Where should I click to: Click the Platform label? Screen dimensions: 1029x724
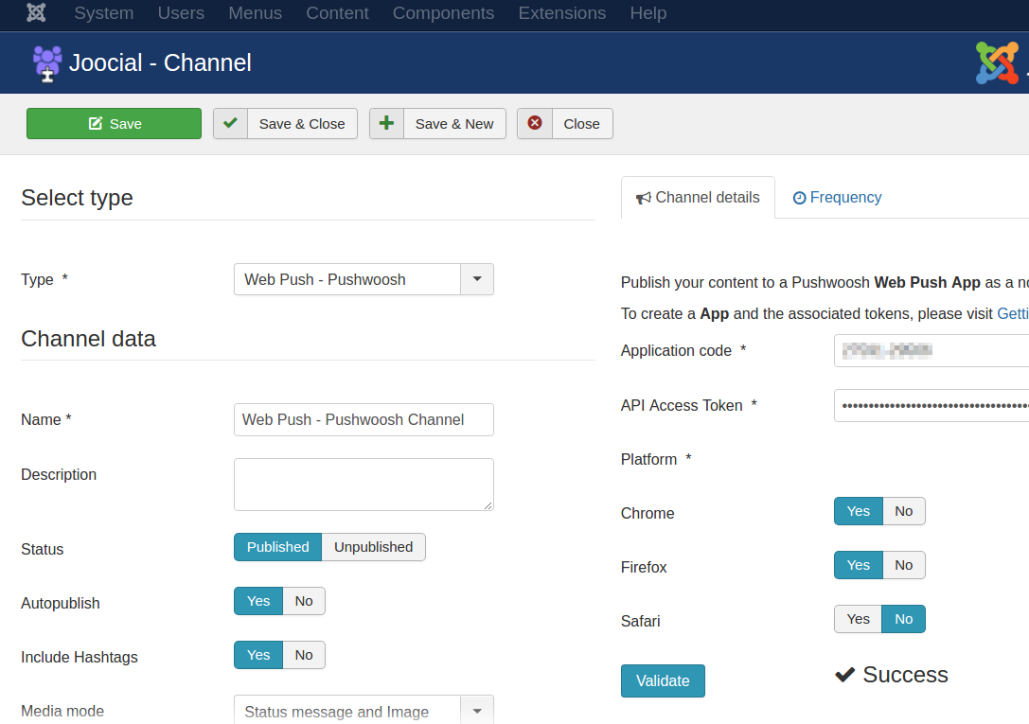pyautogui.click(x=649, y=459)
